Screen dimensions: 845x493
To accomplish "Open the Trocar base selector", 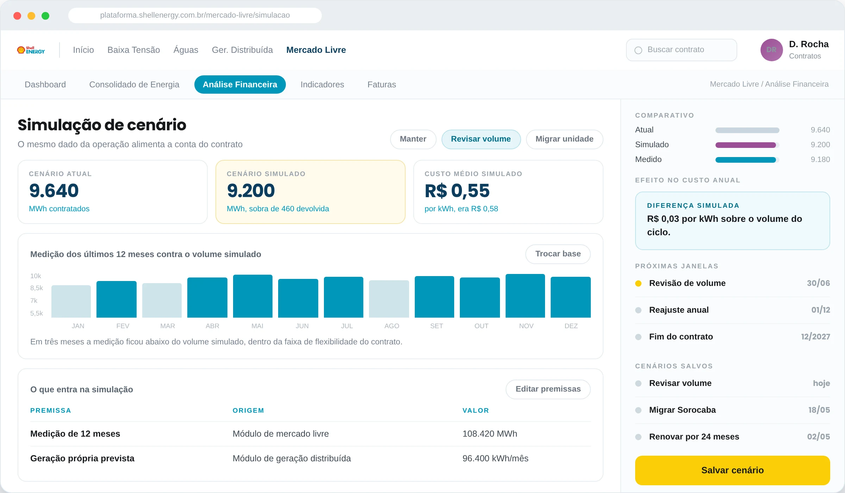I will pyautogui.click(x=558, y=254).
